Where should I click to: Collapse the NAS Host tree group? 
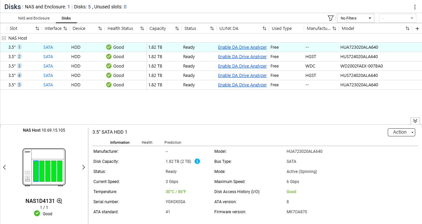(x=4, y=38)
